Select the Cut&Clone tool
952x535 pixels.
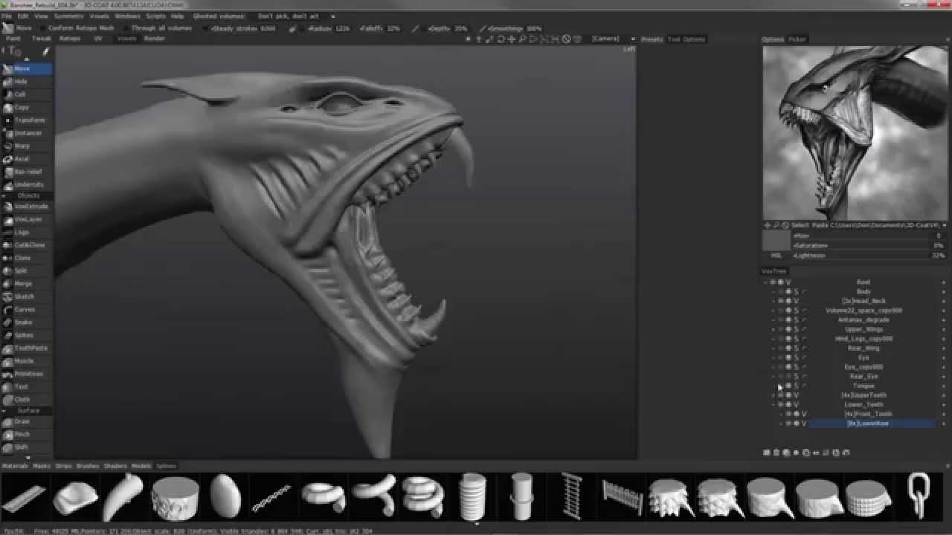coord(26,244)
